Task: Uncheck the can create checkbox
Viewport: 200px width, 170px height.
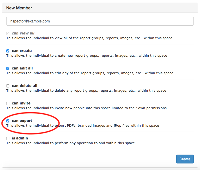Action: click(8, 51)
